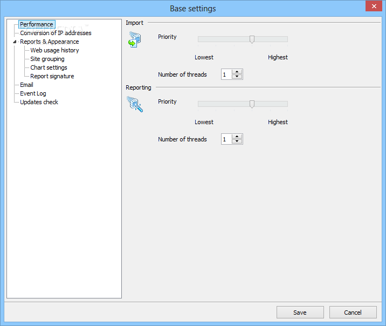Select the Reports & Appearance item
386x326 pixels.
pos(50,42)
